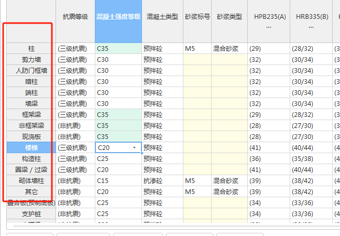Click the 抗渗砼 cell in the 砌体墙柱 row

162,181
